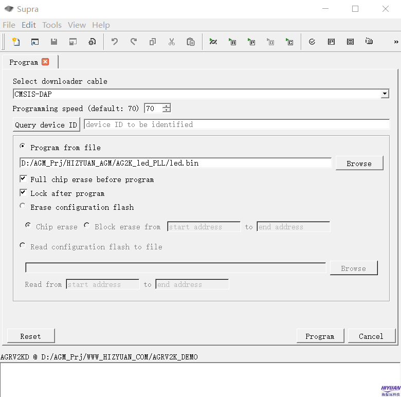401x397 pixels.
Task: Expand the toolbar overflow chevron
Action: 396,42
